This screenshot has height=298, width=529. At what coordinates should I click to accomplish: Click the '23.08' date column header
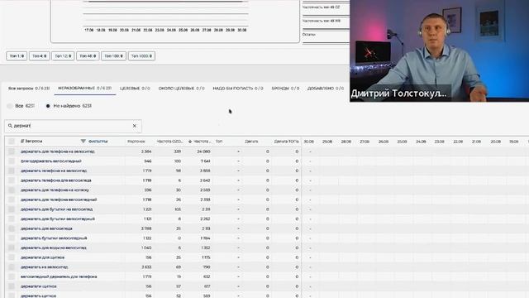[439, 142]
